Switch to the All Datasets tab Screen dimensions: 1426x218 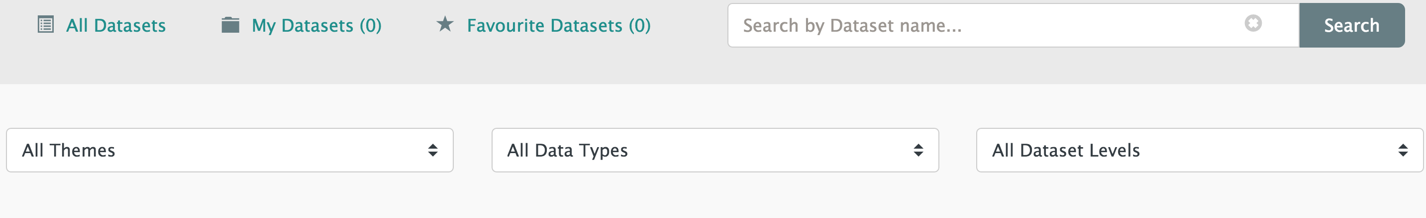point(116,25)
